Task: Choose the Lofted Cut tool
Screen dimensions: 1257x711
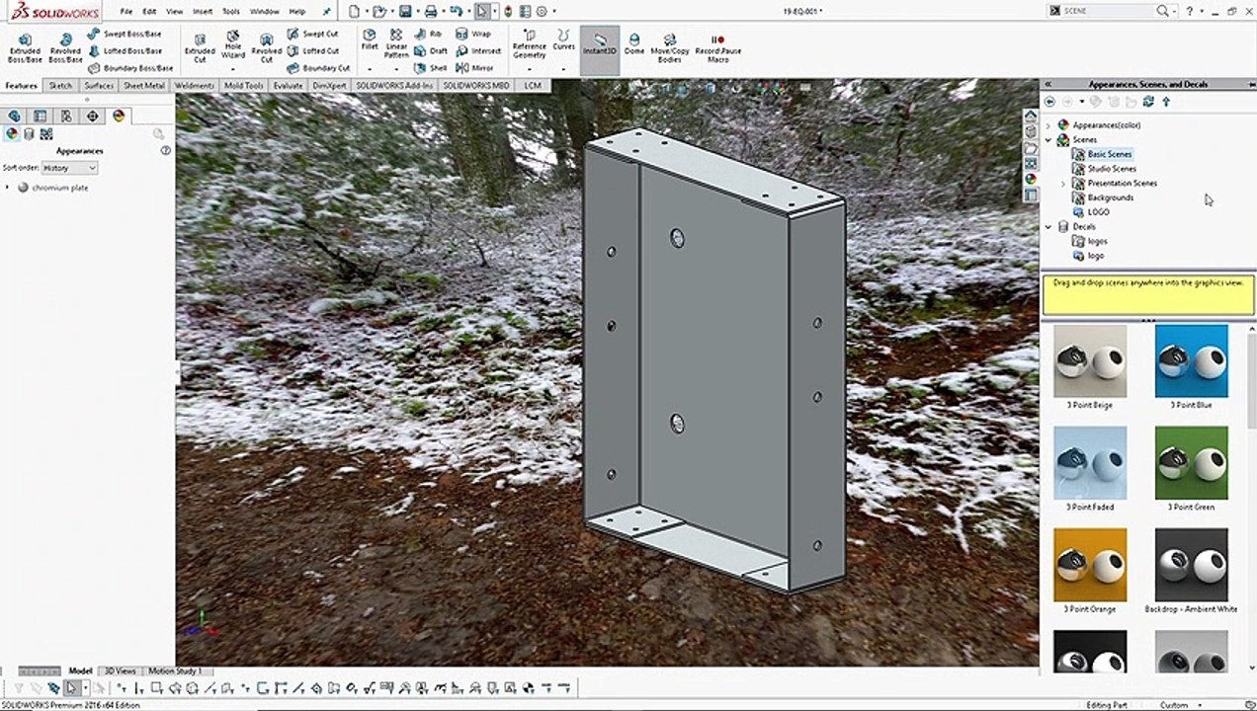Action: tap(313, 50)
